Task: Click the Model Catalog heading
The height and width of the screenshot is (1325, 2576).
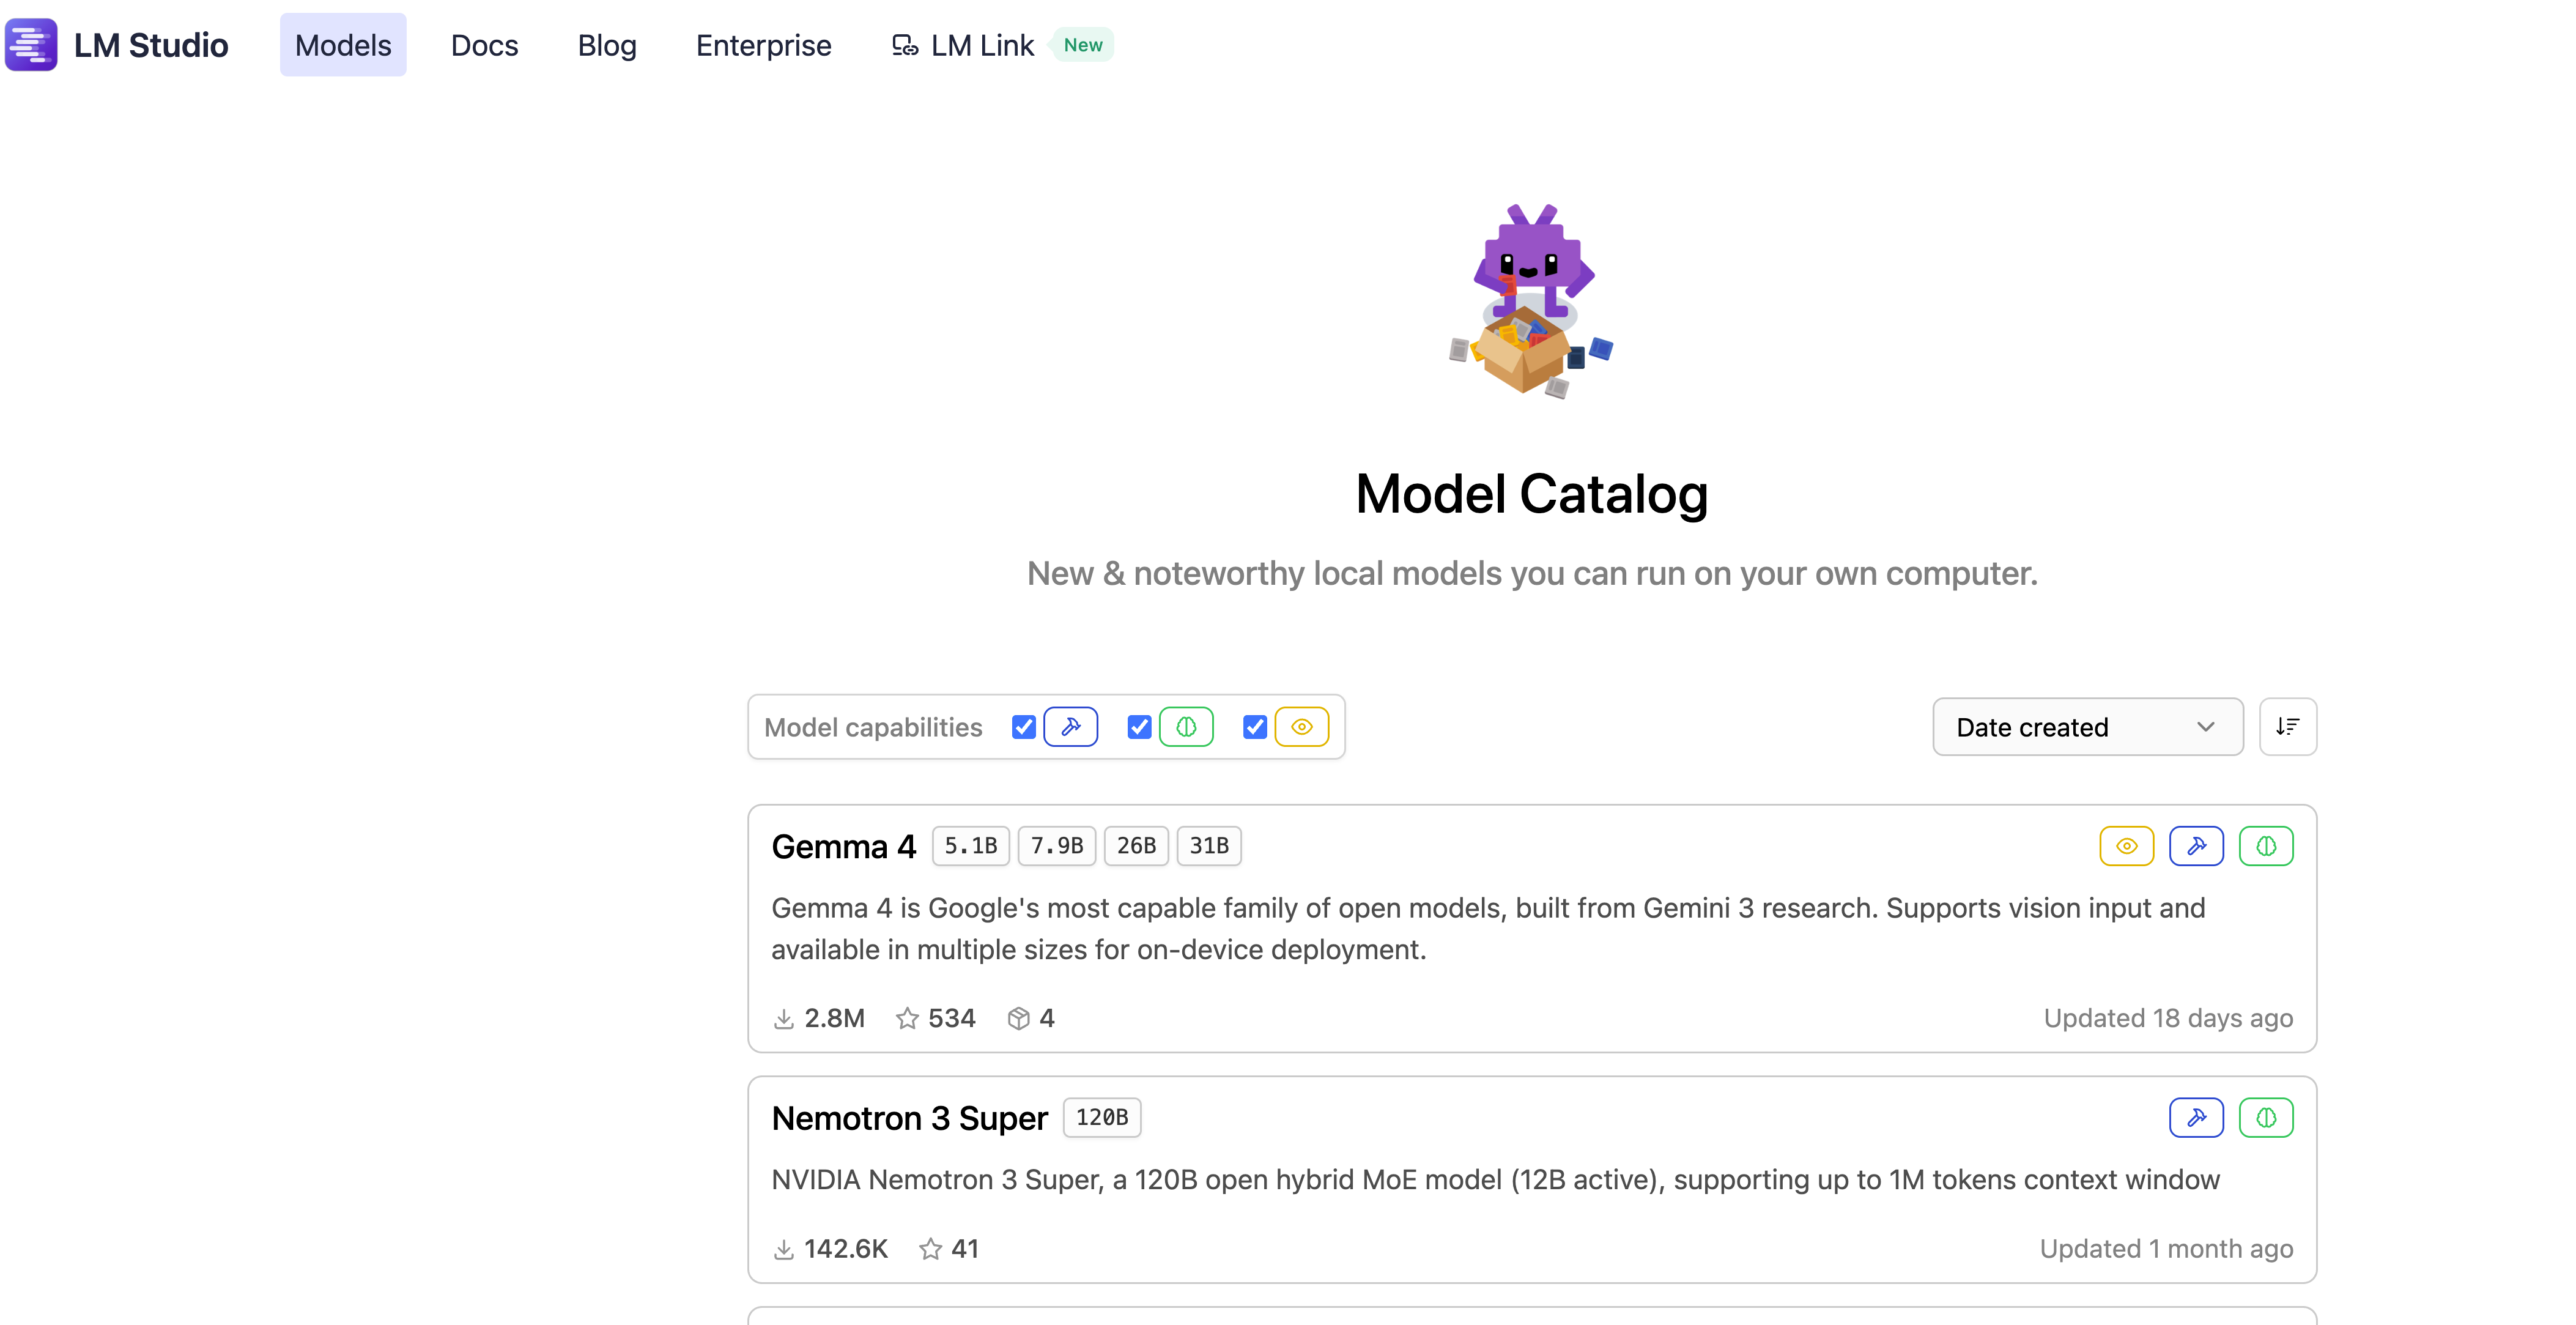Action: (1532, 494)
